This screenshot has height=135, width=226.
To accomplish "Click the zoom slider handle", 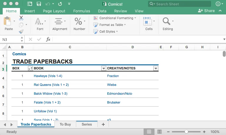I will click(x=186, y=131).
